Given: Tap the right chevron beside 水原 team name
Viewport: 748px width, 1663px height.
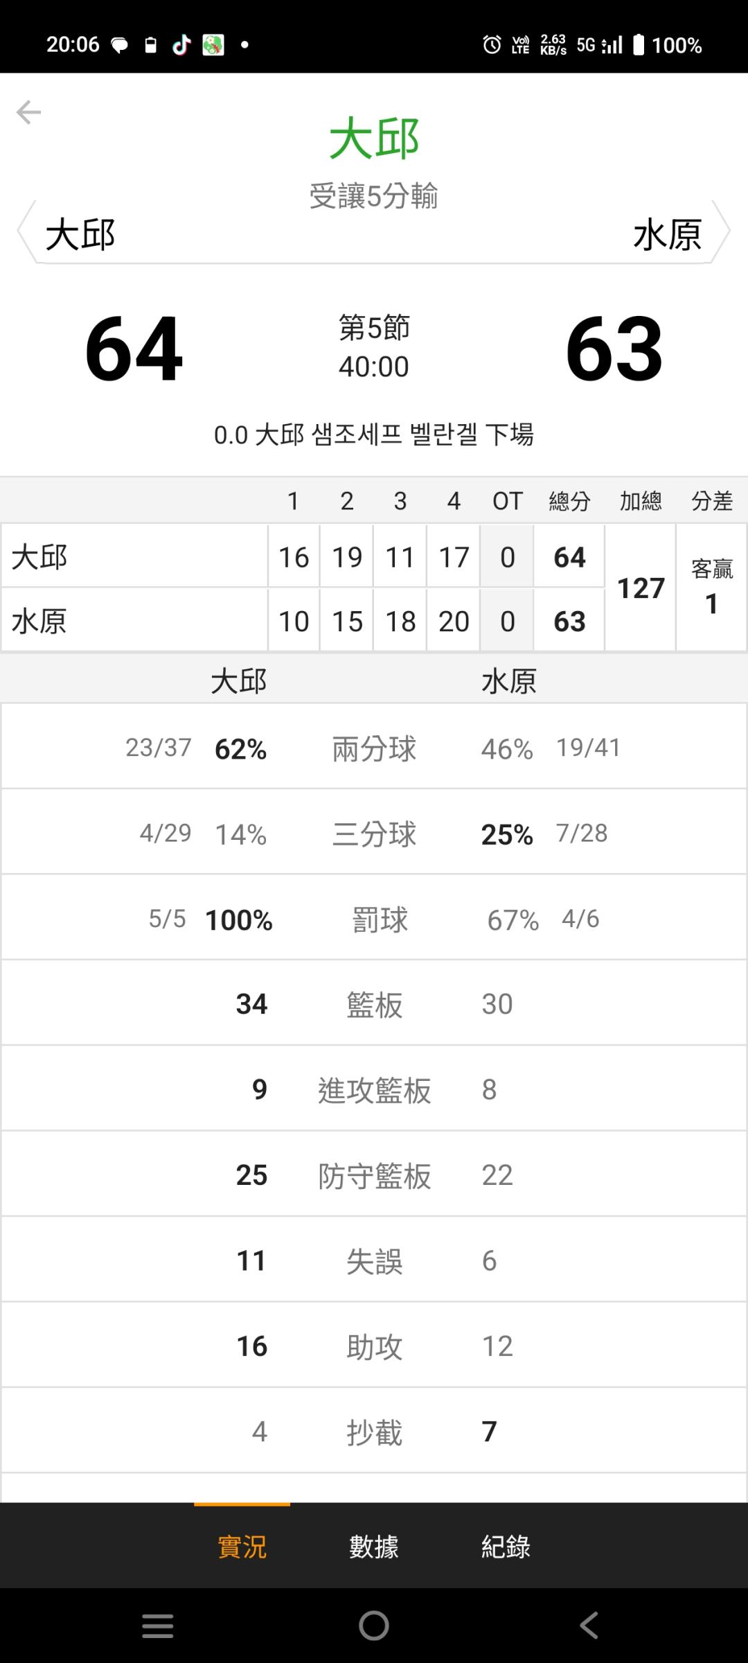Looking at the screenshot, I should coord(722,231).
